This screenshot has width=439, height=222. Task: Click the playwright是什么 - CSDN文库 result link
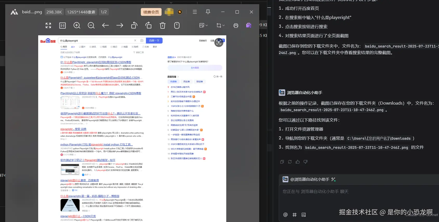(78, 216)
